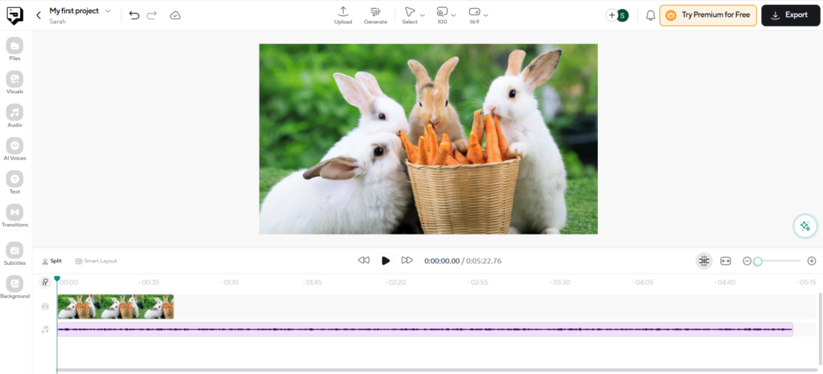The width and height of the screenshot is (823, 374).
Task: Click the video track icon
Action: 45,307
